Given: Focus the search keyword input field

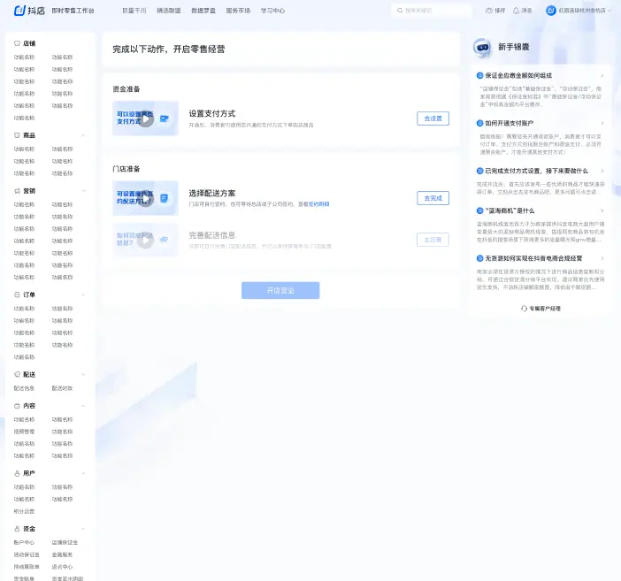Looking at the screenshot, I should coord(432,11).
